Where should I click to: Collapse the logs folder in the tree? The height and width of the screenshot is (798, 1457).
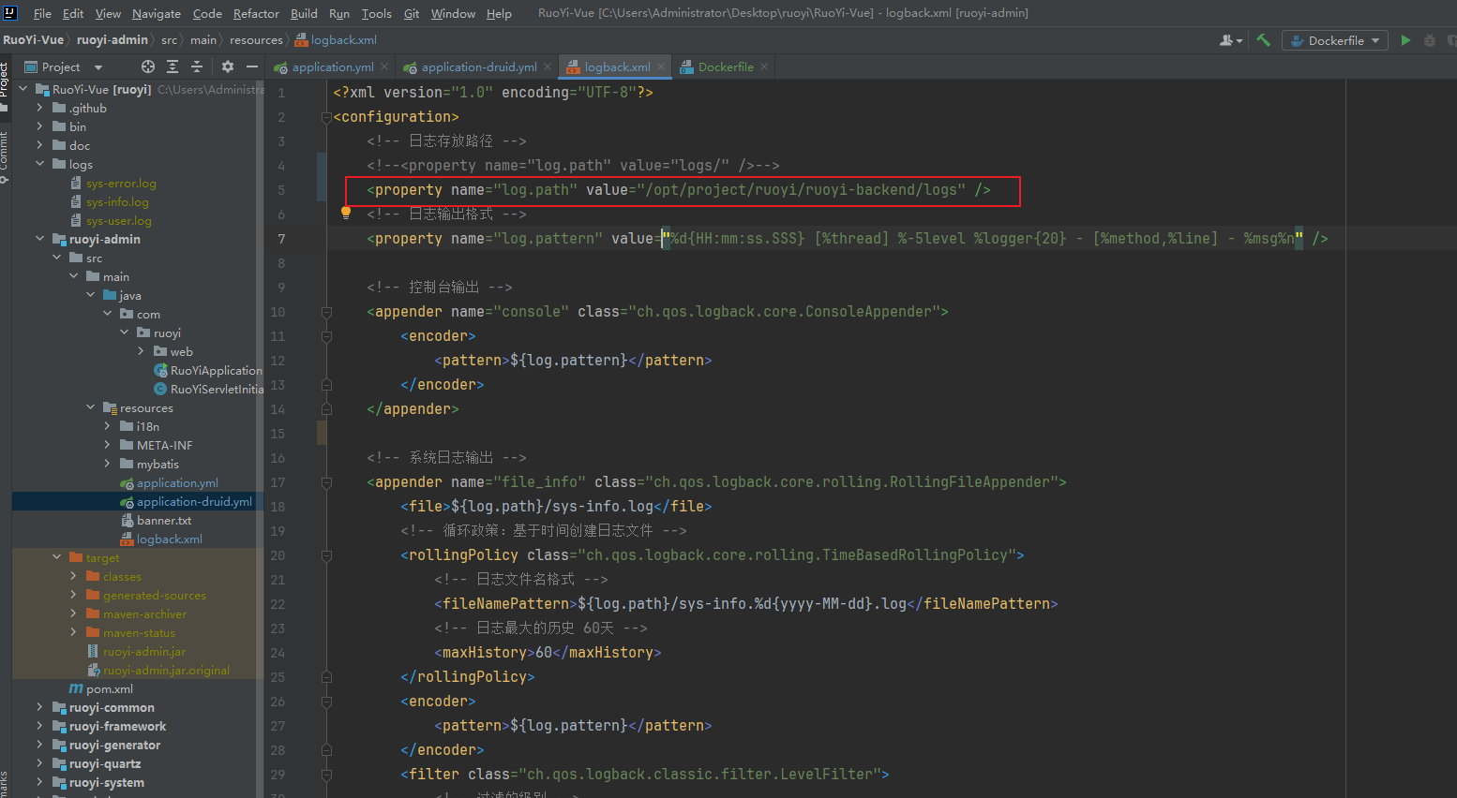39,164
